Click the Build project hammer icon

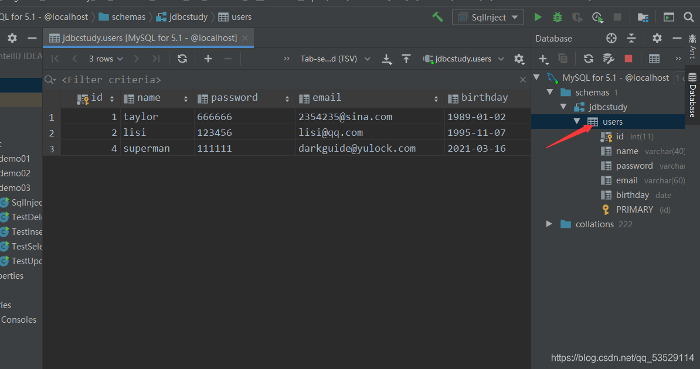tap(437, 17)
